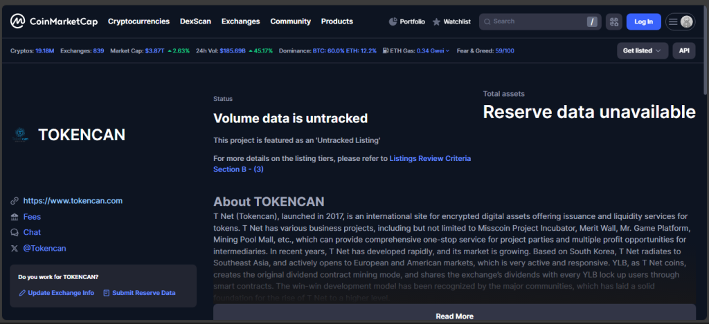
Task: Click the Read More button
Action: [454, 316]
